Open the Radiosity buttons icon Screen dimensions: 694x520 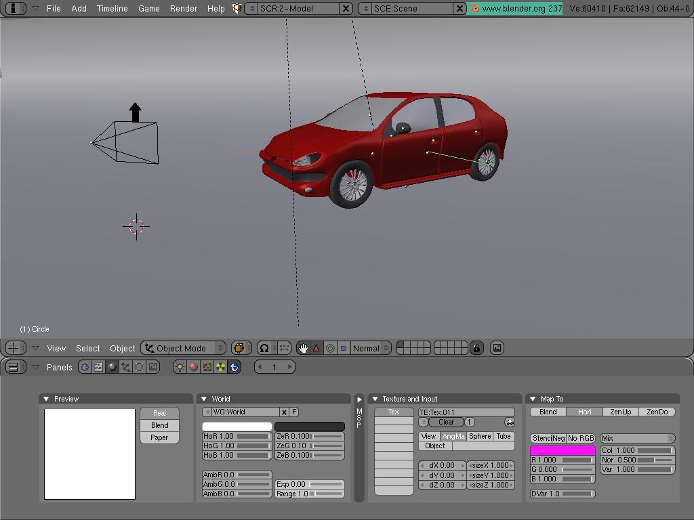(220, 367)
